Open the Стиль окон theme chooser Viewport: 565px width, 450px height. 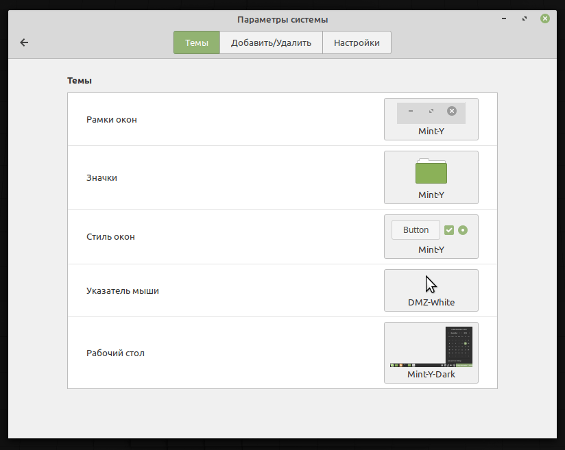tap(431, 236)
